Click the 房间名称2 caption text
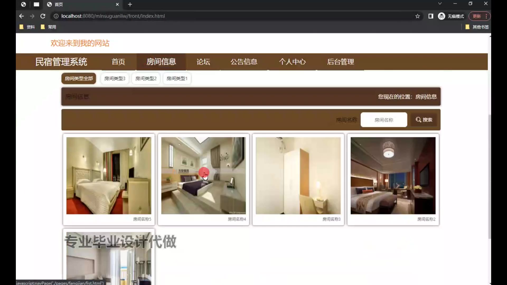 pos(426,219)
